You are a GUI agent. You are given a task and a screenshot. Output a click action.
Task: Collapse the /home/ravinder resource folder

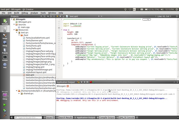point(16,91)
